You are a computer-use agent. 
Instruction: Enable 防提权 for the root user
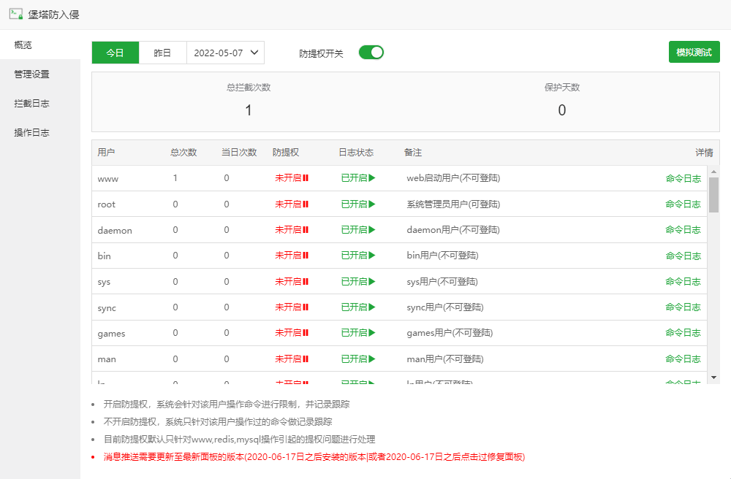[292, 204]
